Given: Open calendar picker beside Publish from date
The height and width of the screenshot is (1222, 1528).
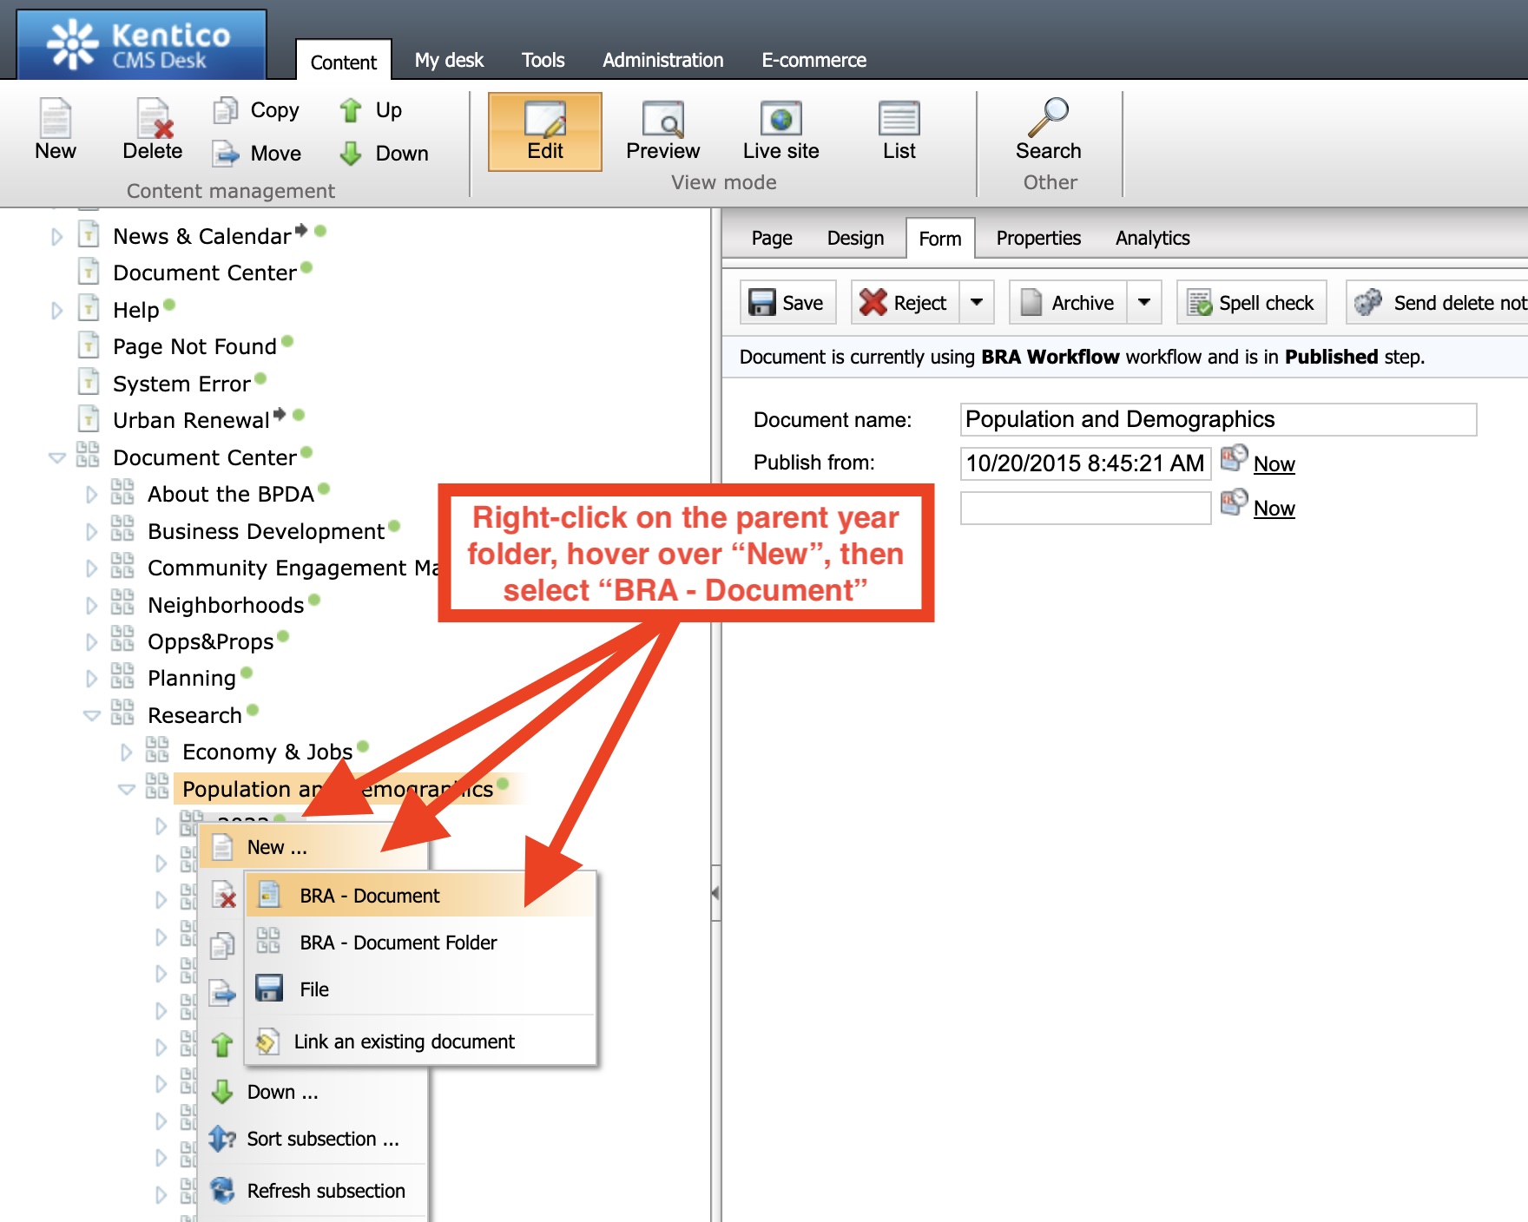Looking at the screenshot, I should coord(1233,458).
